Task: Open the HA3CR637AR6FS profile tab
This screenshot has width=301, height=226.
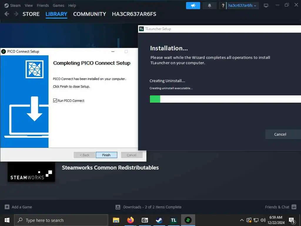Action: point(134,14)
